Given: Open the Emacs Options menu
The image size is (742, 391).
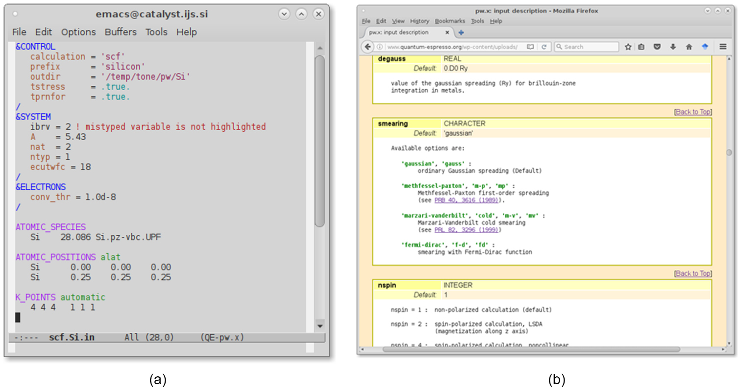Looking at the screenshot, I should [x=78, y=32].
